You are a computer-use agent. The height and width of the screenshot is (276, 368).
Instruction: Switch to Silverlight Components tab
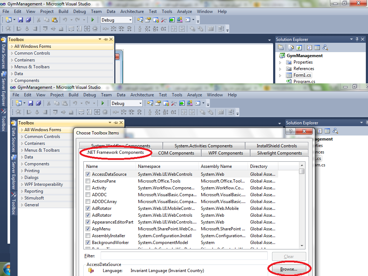279,153
